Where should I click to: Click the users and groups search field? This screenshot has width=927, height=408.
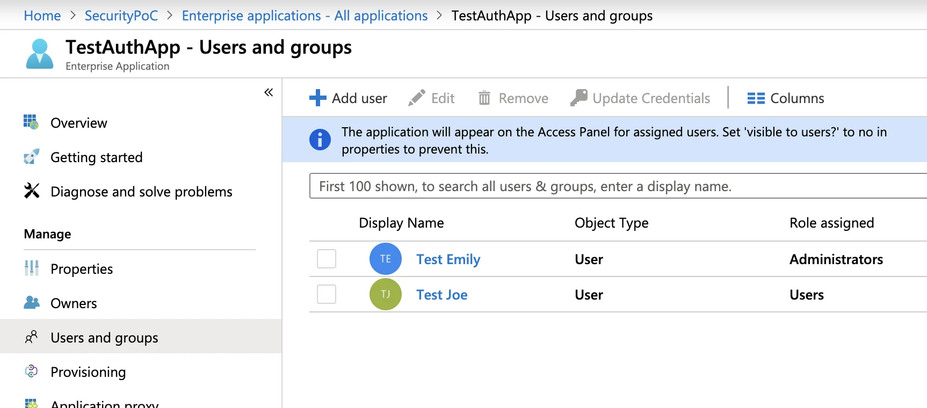(618, 186)
